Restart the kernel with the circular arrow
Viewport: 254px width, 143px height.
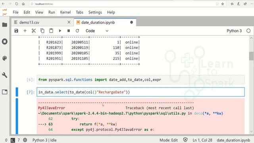pos(77,31)
